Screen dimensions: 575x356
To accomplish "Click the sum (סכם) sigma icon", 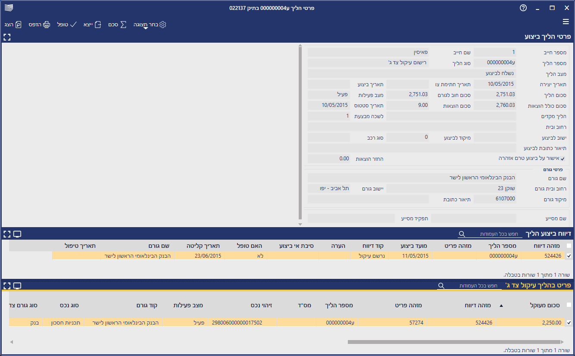I will [x=123, y=25].
